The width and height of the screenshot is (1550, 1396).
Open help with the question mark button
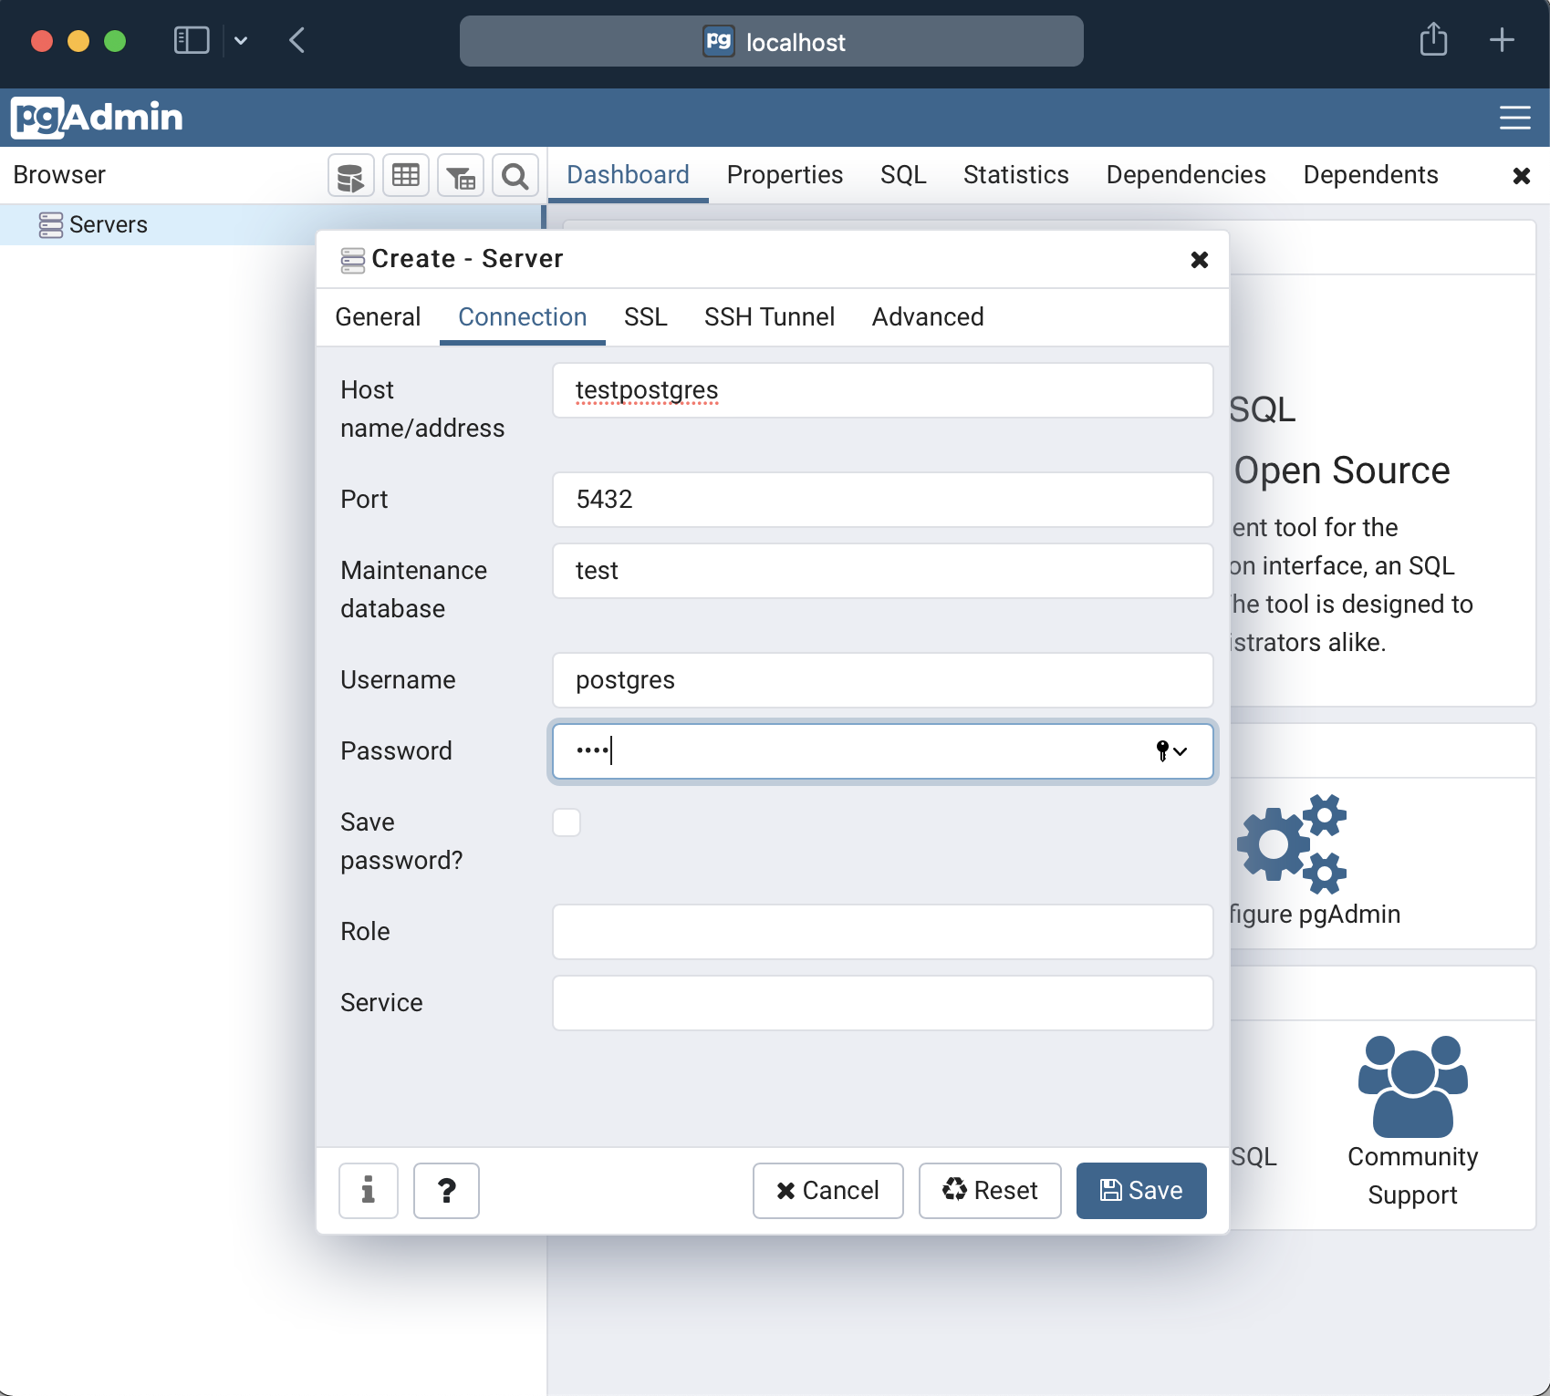446,1191
